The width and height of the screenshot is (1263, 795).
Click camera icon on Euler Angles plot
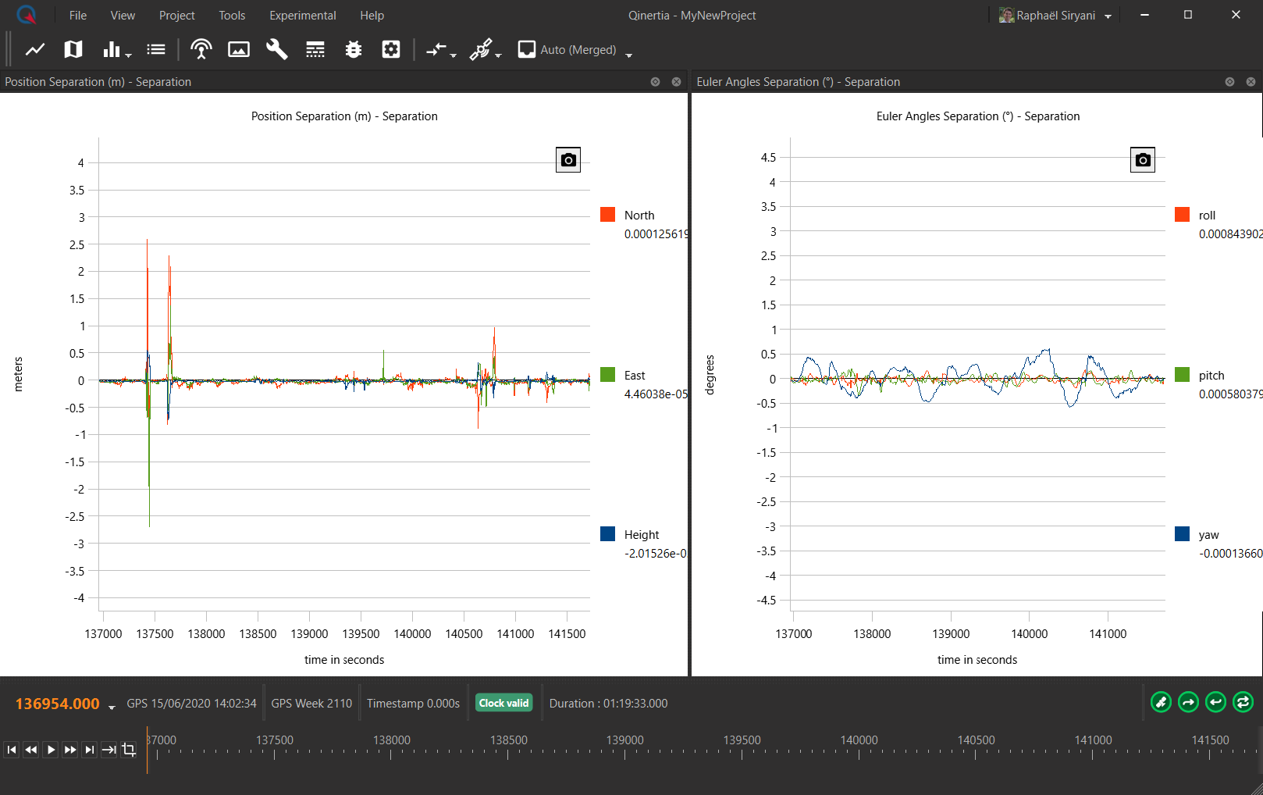pos(1143,160)
